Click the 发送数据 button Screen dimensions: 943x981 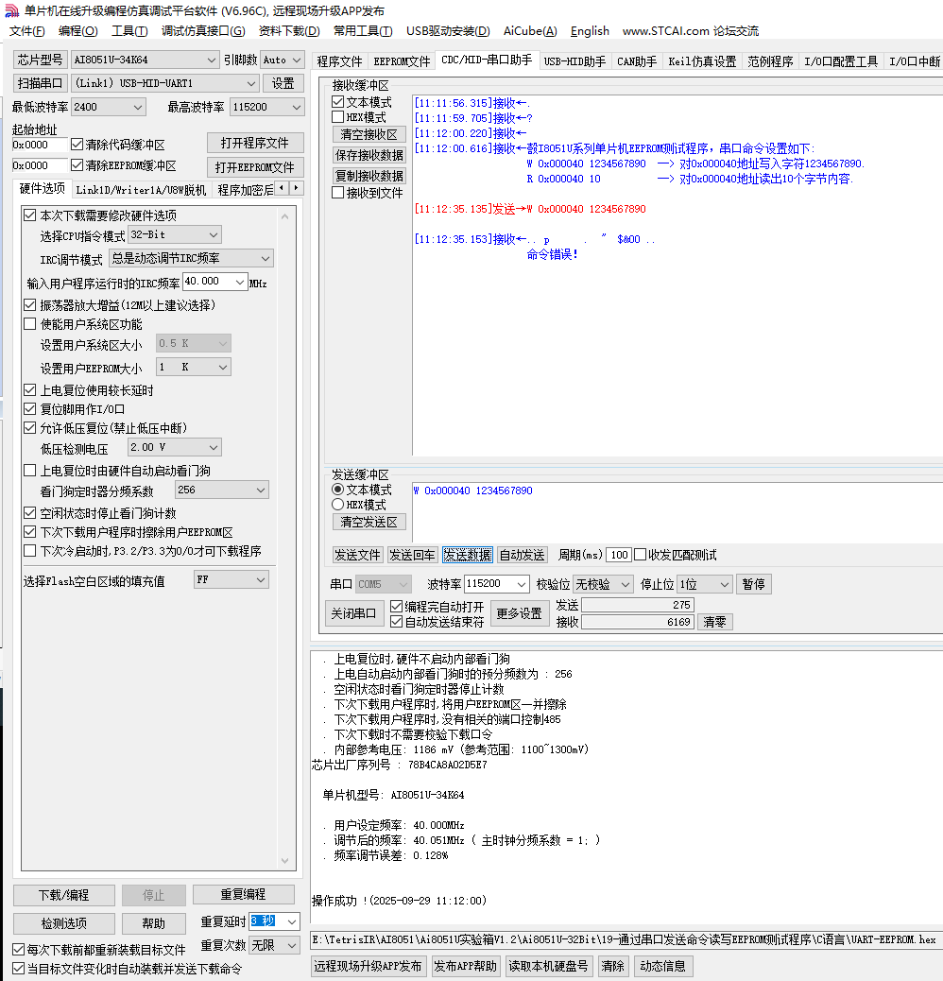point(467,555)
